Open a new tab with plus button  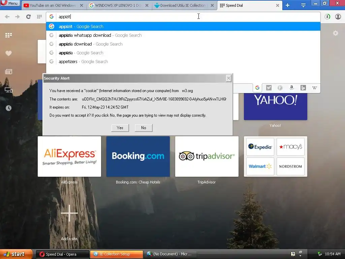click(287, 5)
